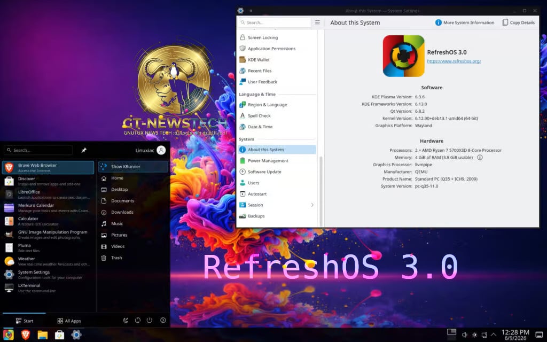547x342 pixels.
Task: Select About this System entry
Action: (x=277, y=150)
